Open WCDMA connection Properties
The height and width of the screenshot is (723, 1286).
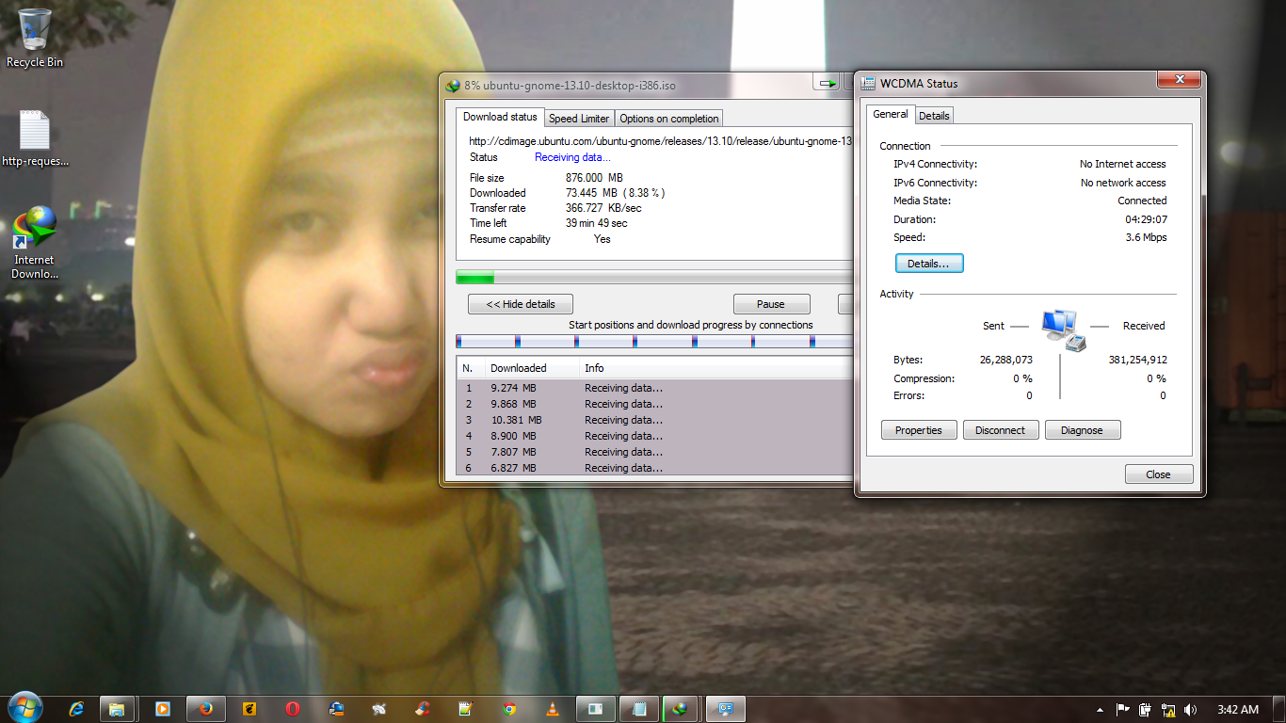919,430
